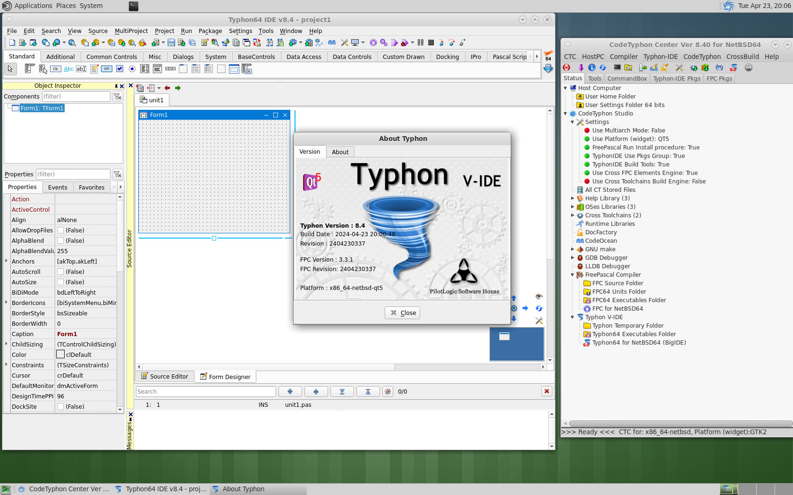This screenshot has width=793, height=495.
Task: Toggle the AutoScroll checkbox
Action: pyautogui.click(x=60, y=272)
